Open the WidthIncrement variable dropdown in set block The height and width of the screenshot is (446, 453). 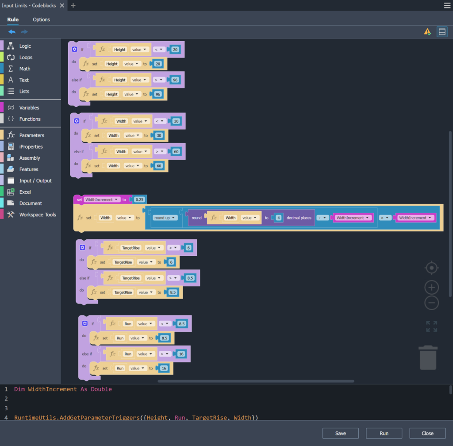(x=101, y=200)
